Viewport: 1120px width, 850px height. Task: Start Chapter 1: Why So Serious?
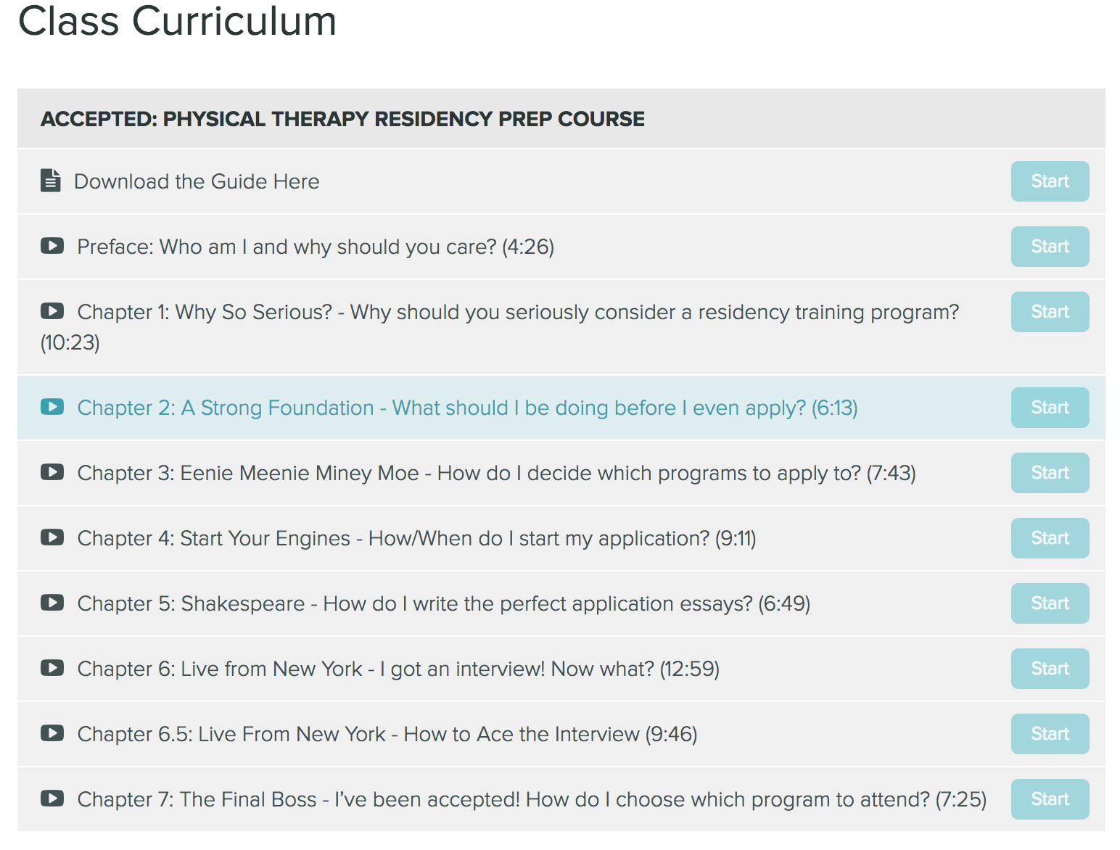coord(1050,311)
